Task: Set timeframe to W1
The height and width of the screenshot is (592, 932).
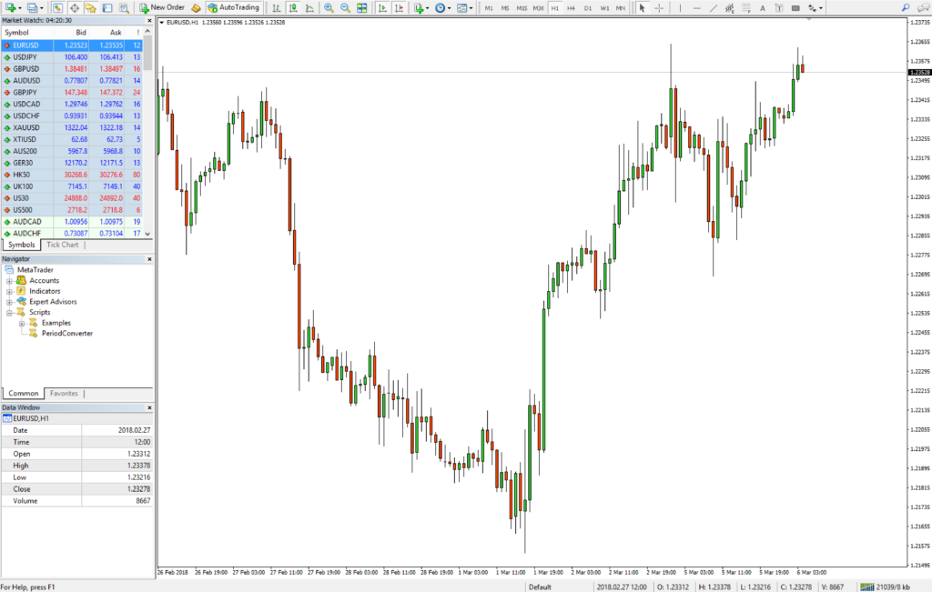Action: tap(604, 7)
